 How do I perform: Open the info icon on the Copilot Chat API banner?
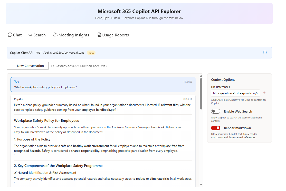[265, 52]
